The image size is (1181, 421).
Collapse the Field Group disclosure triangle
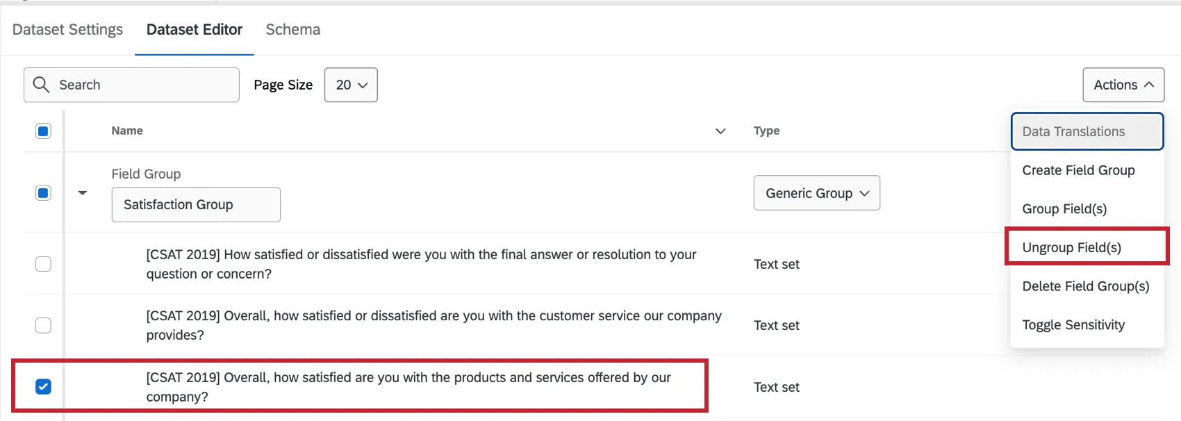point(83,193)
